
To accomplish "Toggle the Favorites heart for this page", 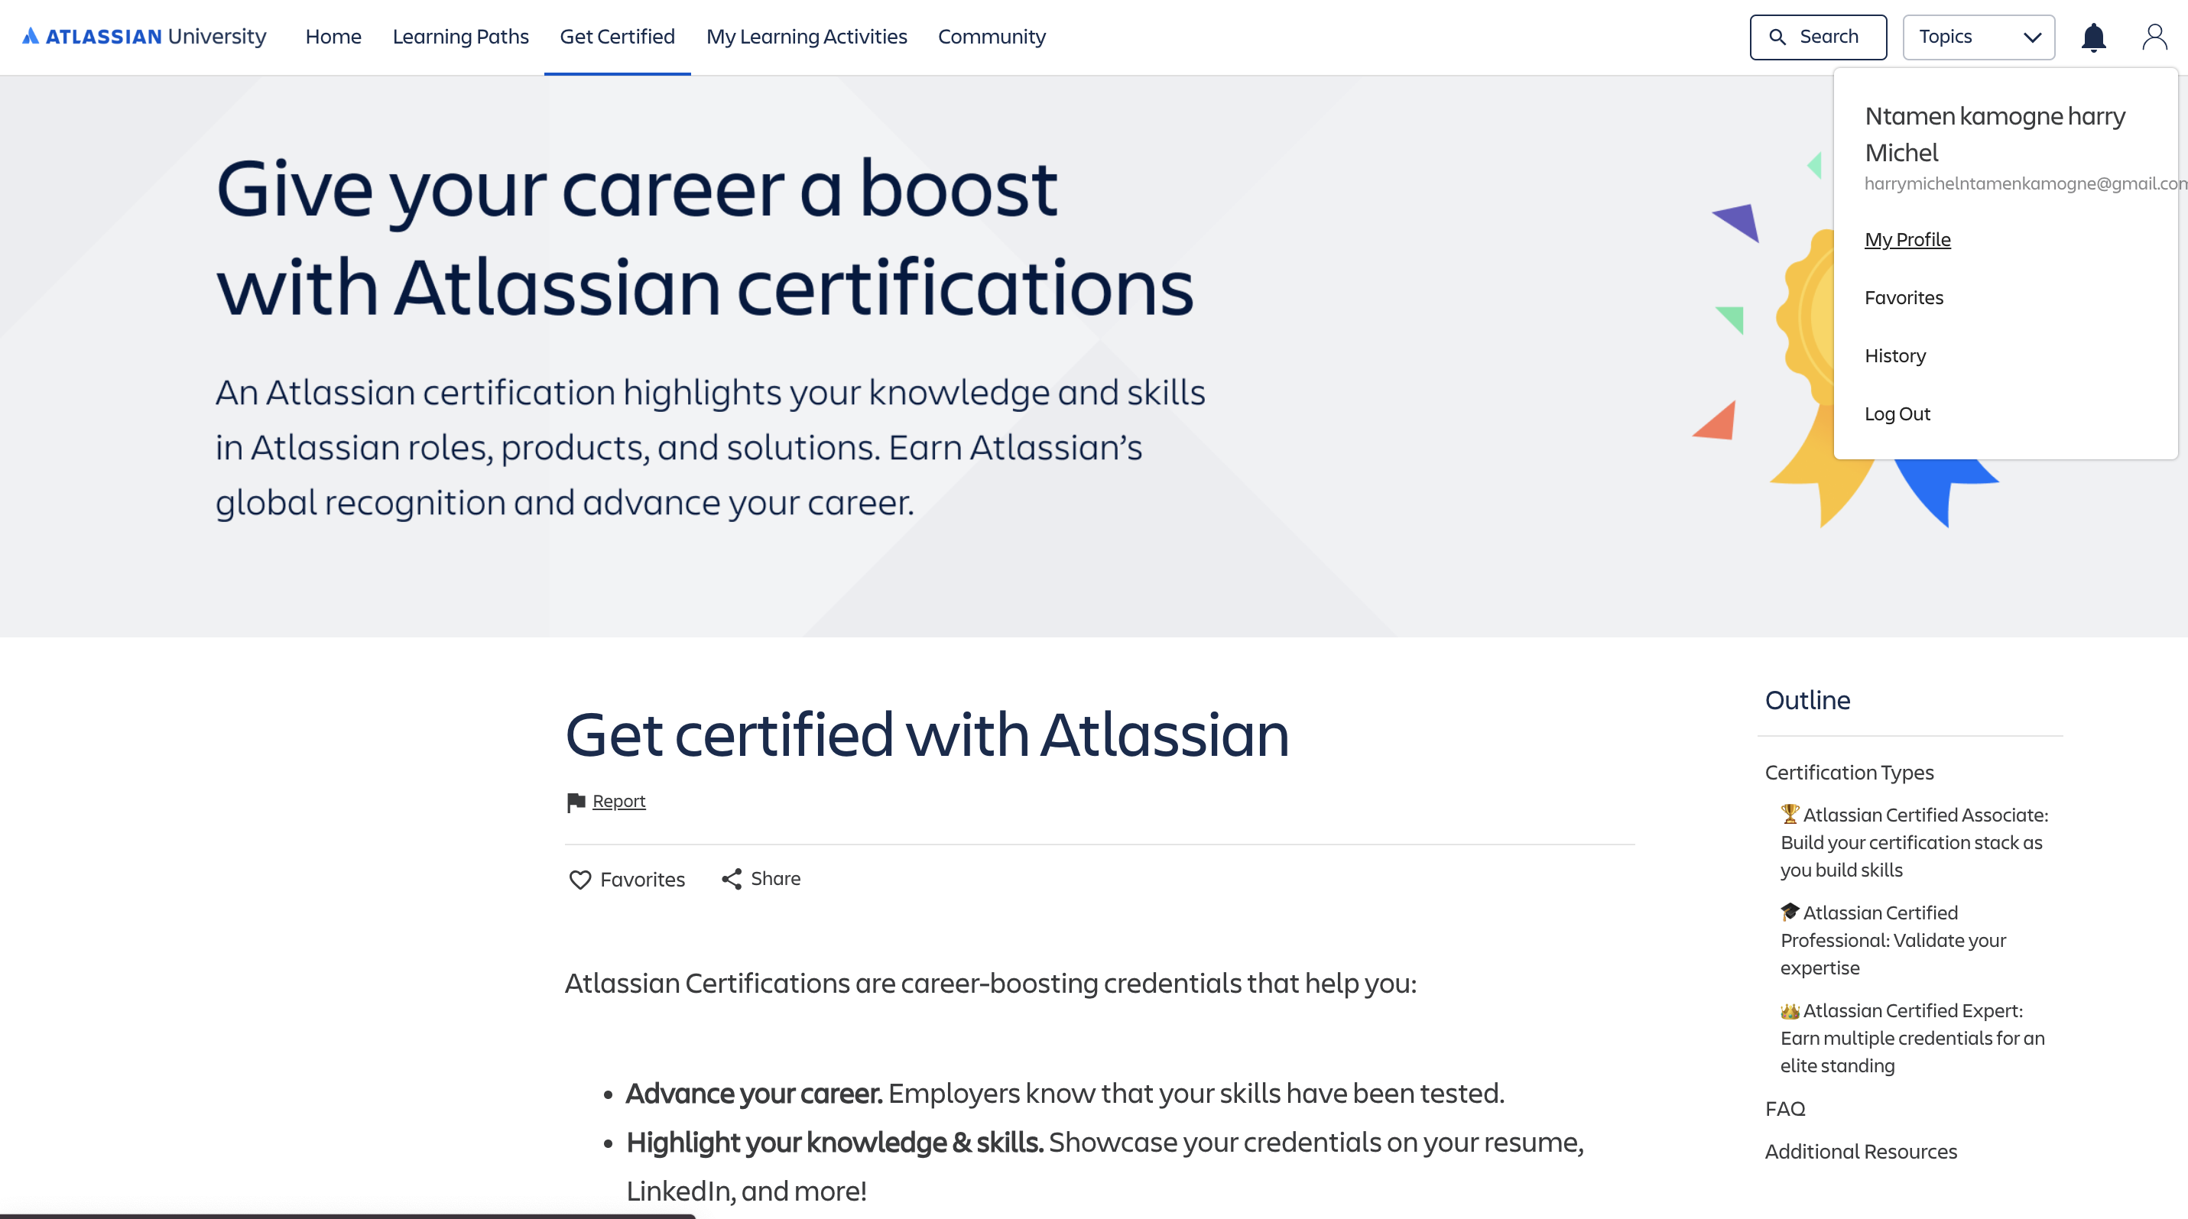I will click(x=579, y=880).
